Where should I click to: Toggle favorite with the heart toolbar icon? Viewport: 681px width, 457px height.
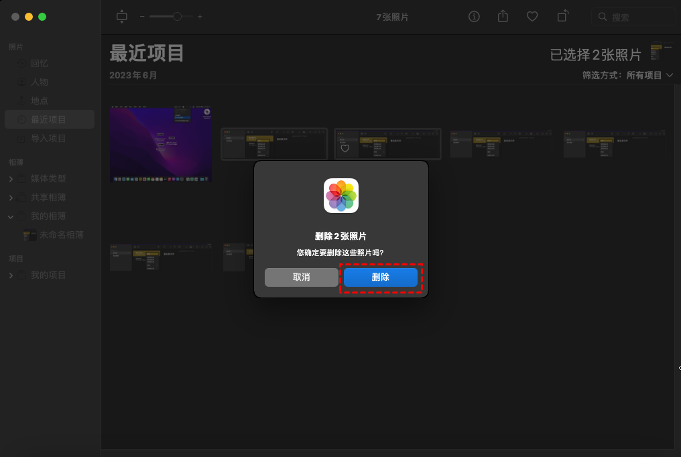click(x=532, y=17)
